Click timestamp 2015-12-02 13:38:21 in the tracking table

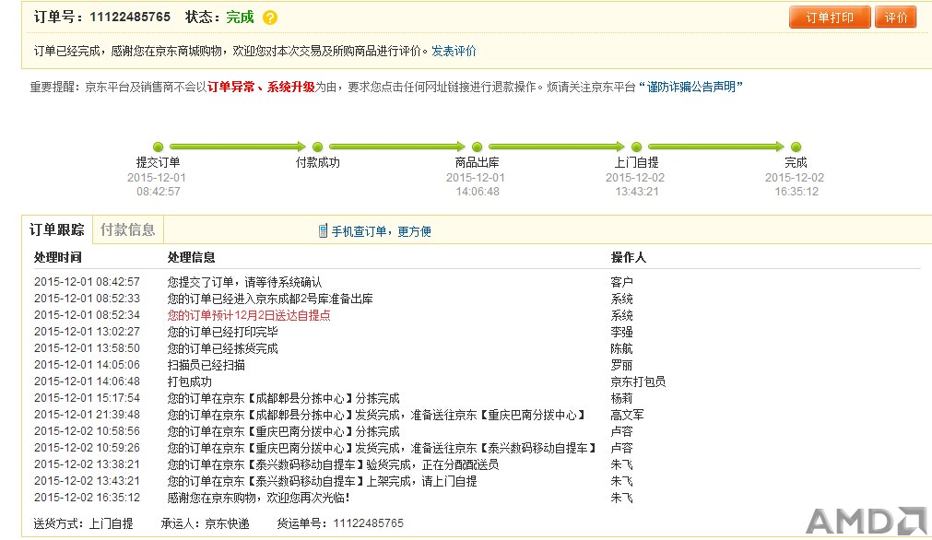click(87, 465)
